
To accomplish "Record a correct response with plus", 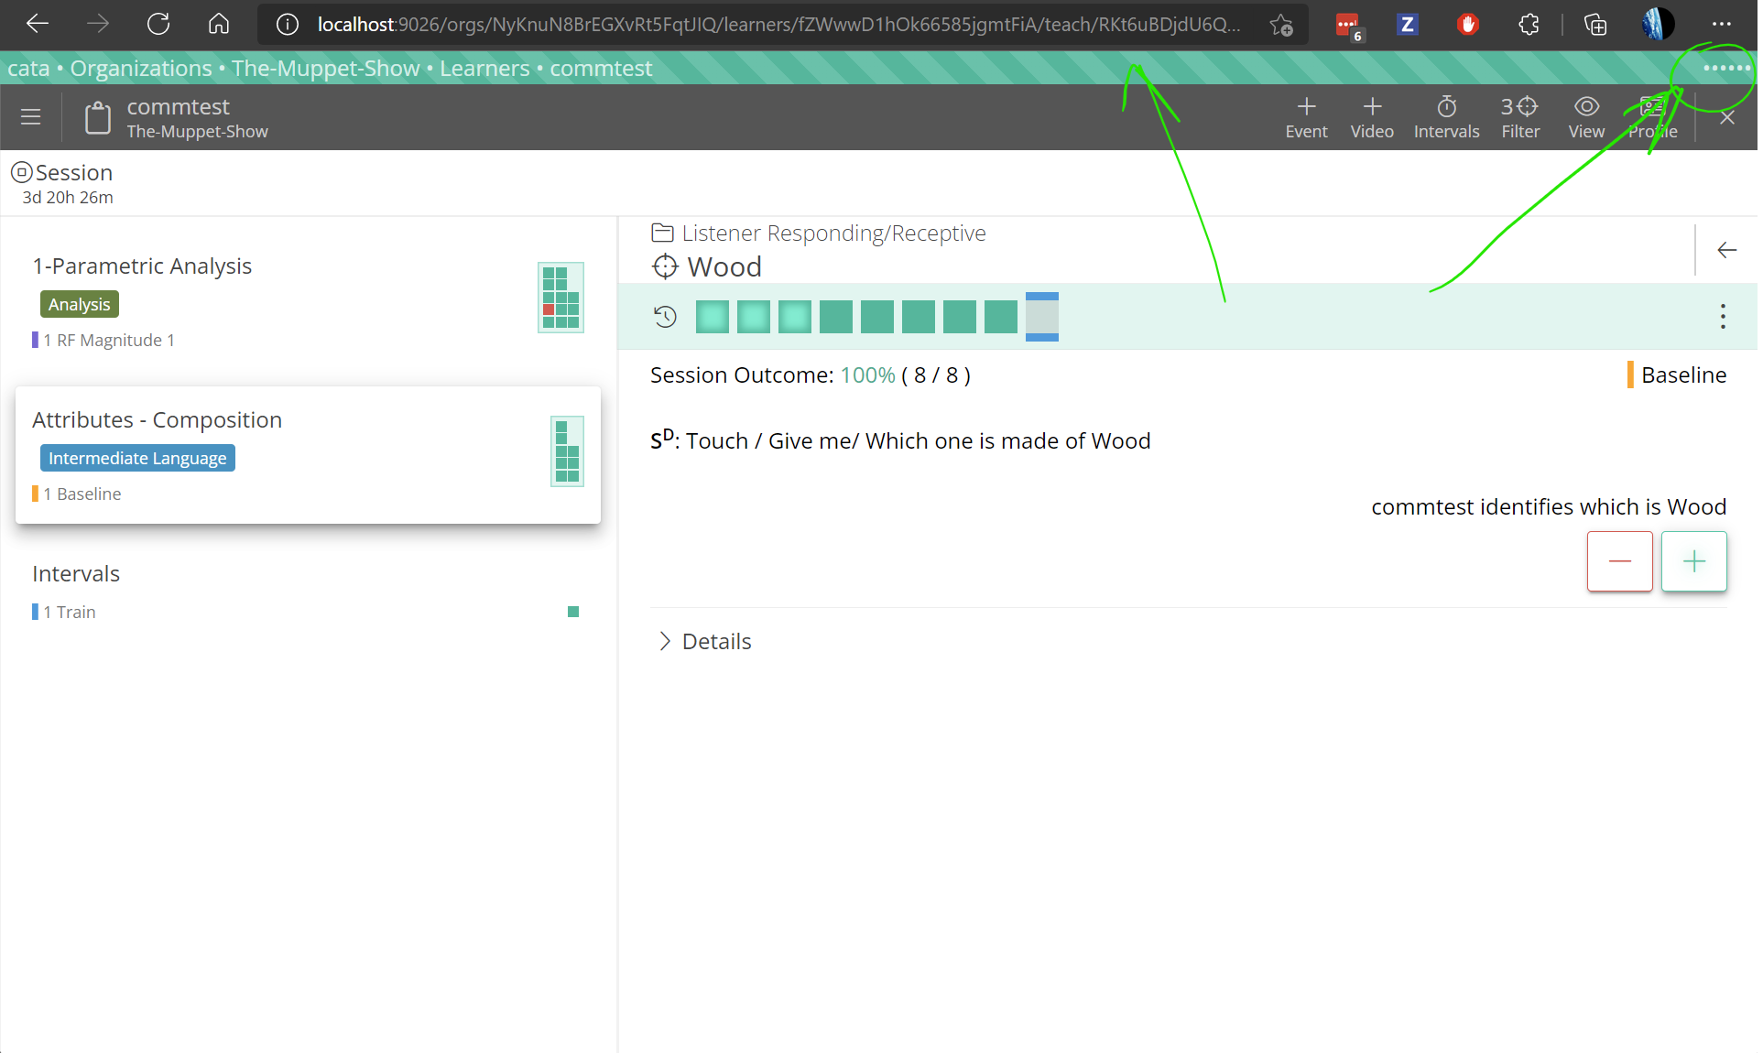I will click(x=1694, y=561).
